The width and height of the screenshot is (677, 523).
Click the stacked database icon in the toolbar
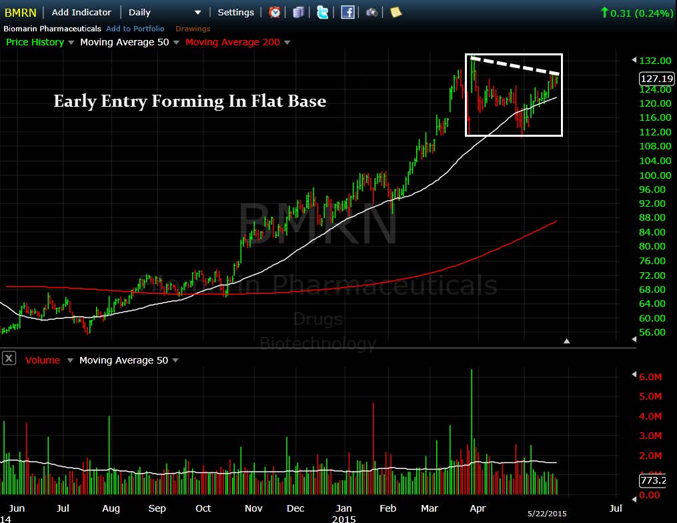(298, 12)
